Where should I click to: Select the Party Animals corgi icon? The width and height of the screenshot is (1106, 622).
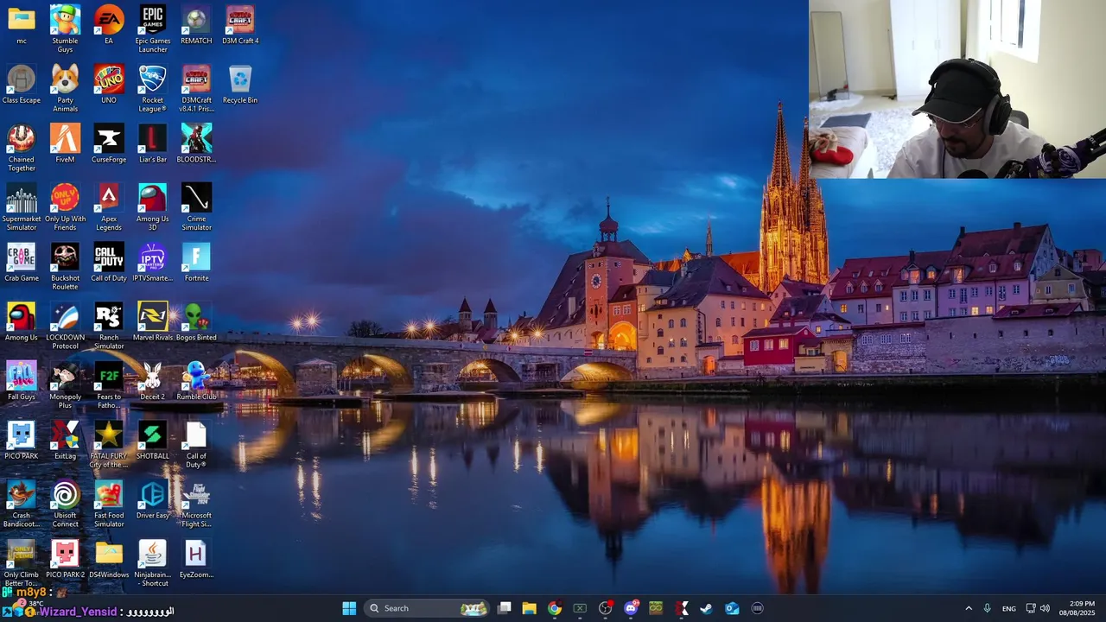coord(65,88)
